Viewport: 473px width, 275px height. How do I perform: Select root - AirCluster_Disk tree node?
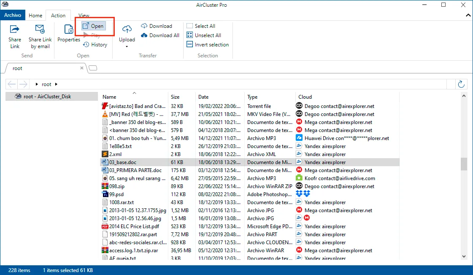51,97
